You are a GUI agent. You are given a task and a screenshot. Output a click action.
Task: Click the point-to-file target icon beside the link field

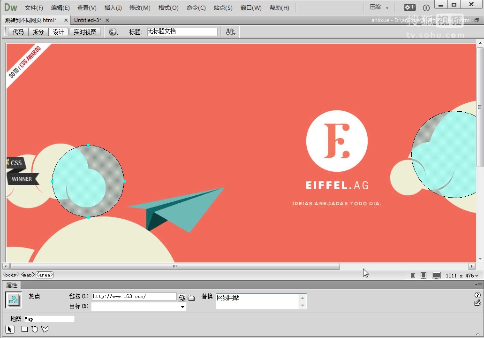182,298
